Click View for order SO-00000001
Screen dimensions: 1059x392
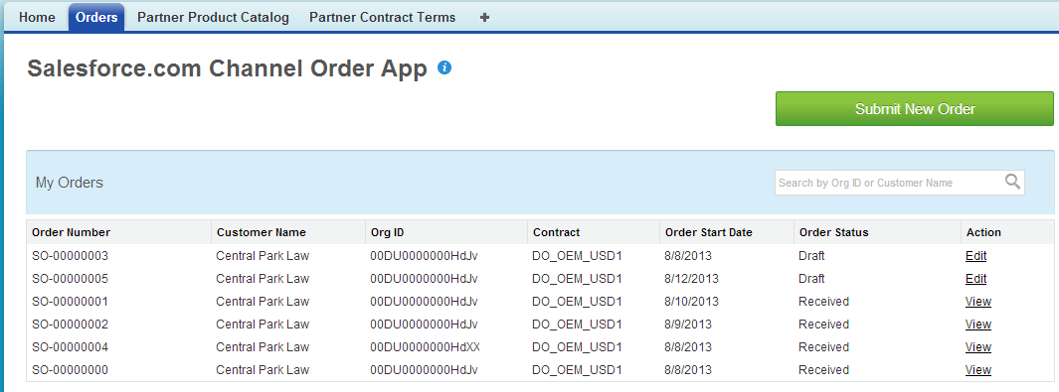pos(977,301)
